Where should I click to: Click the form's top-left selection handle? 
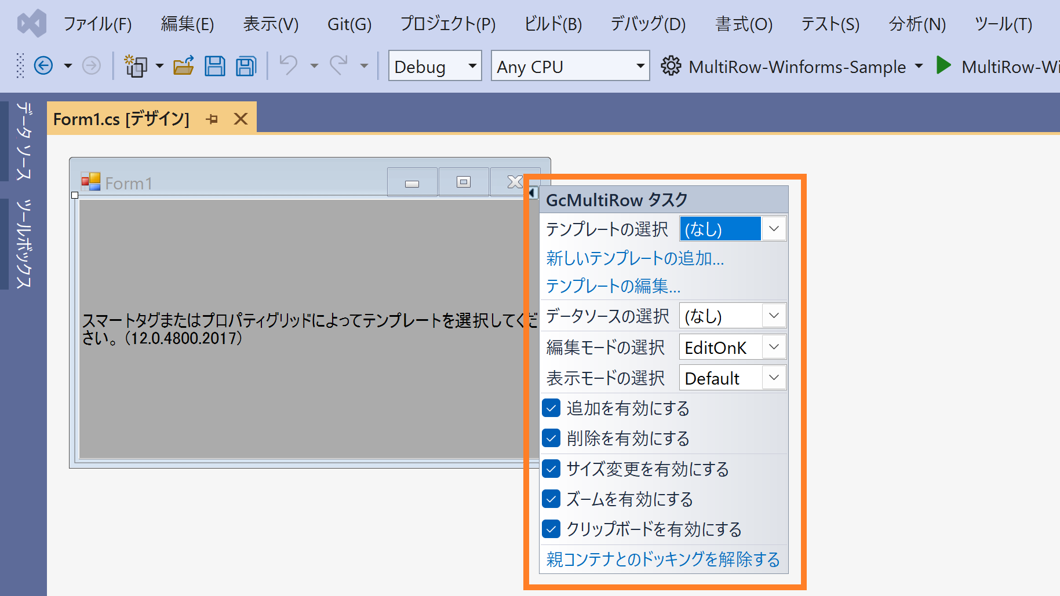(75, 195)
